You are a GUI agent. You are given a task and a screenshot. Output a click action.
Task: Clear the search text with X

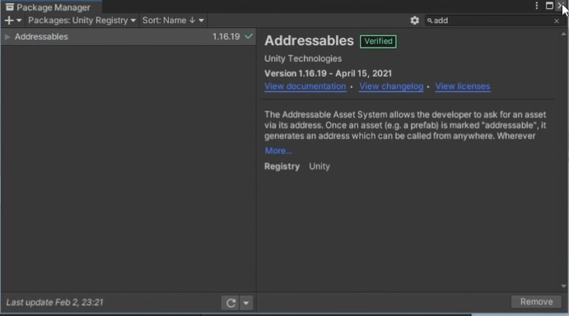557,21
